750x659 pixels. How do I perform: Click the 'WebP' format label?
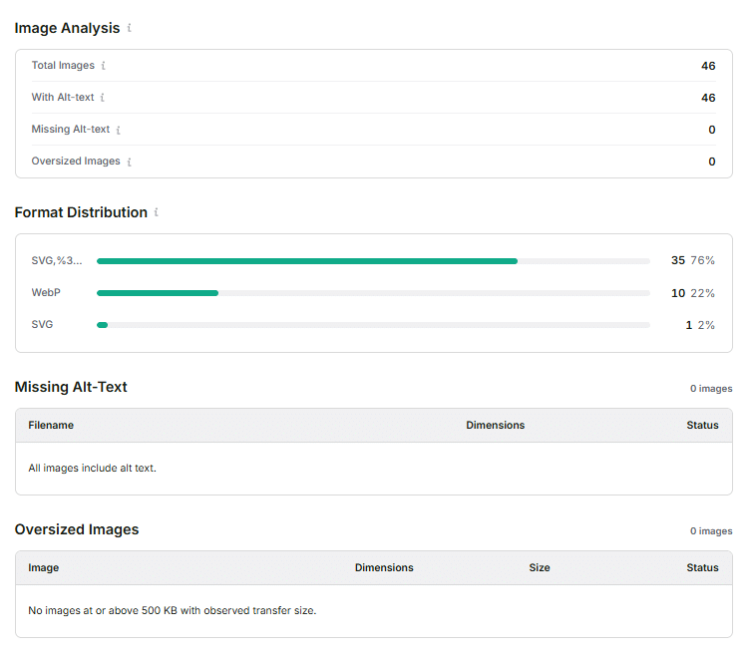pyautogui.click(x=46, y=293)
